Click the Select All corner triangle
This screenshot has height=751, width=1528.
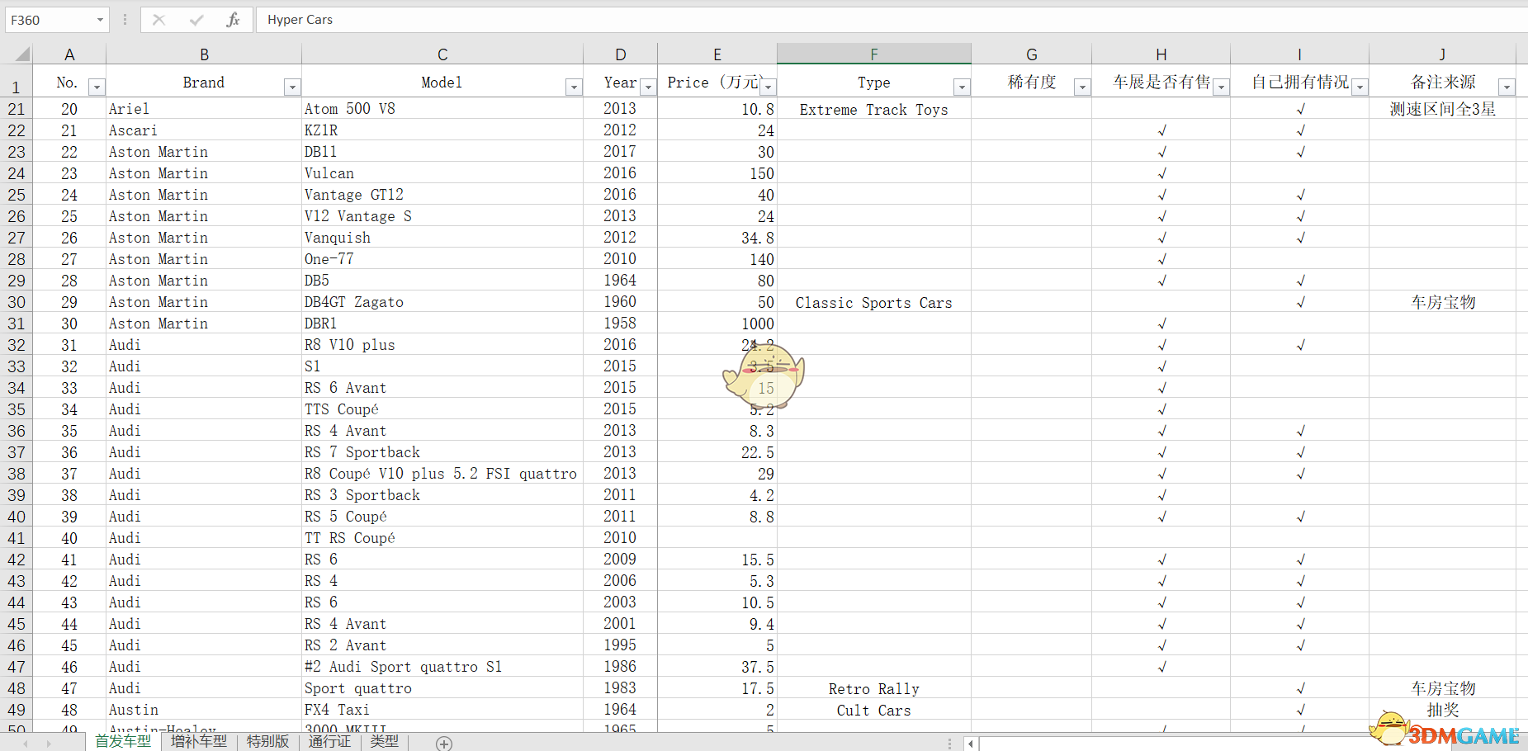point(23,54)
